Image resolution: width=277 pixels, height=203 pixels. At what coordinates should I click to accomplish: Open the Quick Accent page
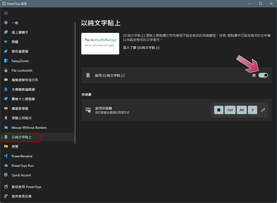(21, 175)
